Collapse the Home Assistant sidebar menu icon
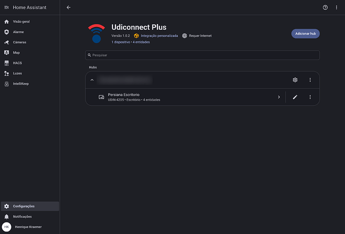345x234 pixels. [x=6, y=8]
